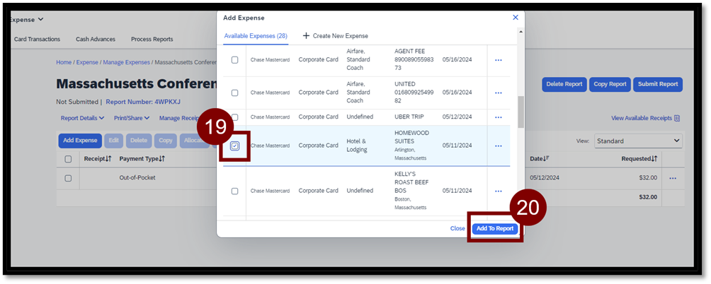The height and width of the screenshot is (284, 711).
Task: Open more options for HOMEWOOD SUITES expense
Action: click(498, 146)
